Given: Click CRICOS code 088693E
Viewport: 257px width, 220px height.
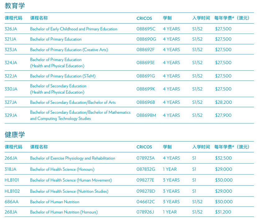Looking at the screenshot, I should (x=145, y=63).
